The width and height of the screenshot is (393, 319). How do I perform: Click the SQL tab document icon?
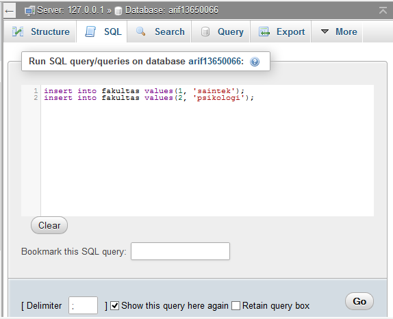90,31
